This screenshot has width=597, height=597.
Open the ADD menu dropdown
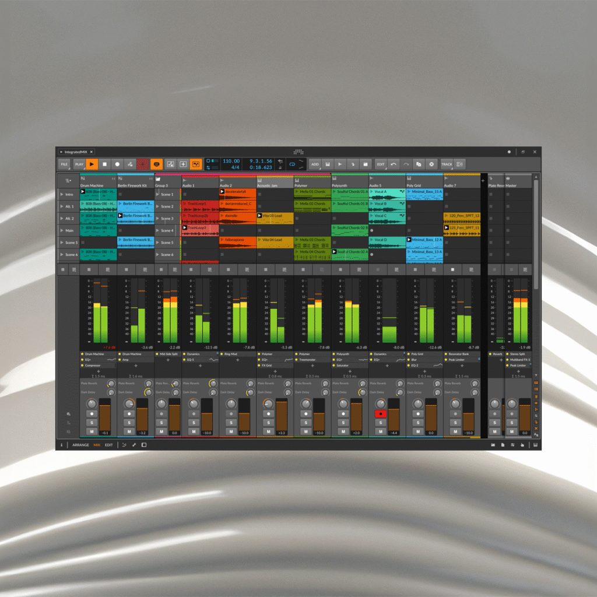pyautogui.click(x=315, y=164)
